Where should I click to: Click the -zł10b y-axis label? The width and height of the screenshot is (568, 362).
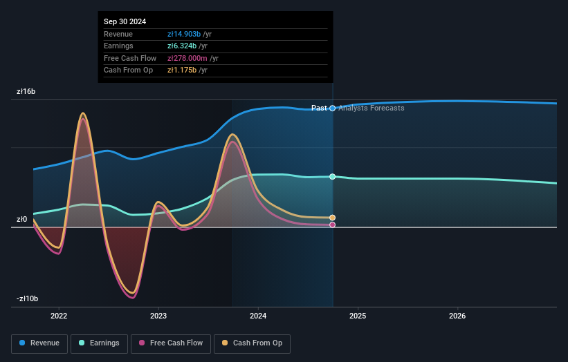[27, 298]
